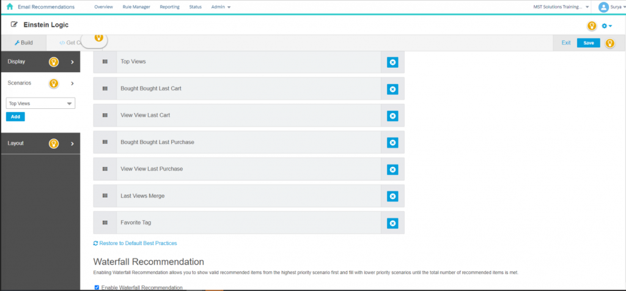Click Restore to Default Best Practices link
This screenshot has height=291, width=626.
135,243
